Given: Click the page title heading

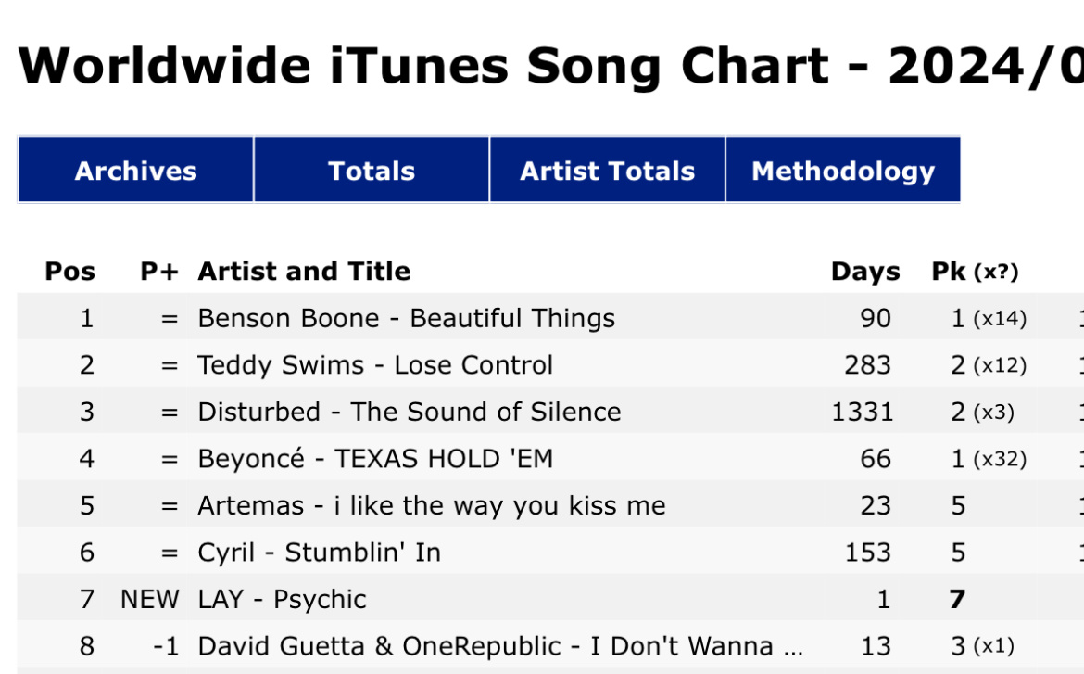Looking at the screenshot, I should (550, 66).
